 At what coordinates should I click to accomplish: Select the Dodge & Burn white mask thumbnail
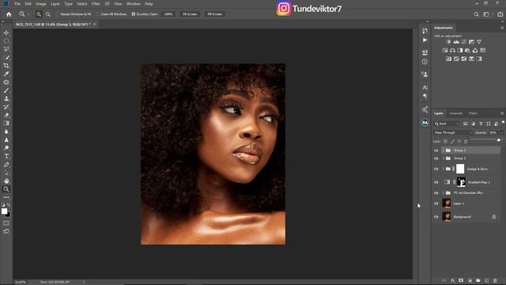pos(460,169)
